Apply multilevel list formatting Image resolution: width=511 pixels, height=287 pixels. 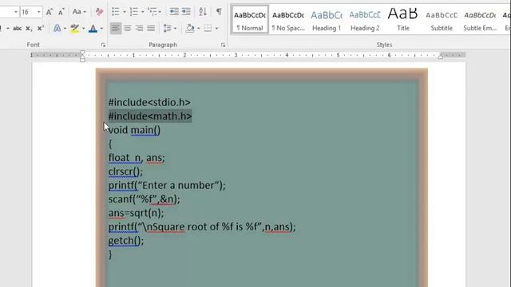tap(153, 12)
